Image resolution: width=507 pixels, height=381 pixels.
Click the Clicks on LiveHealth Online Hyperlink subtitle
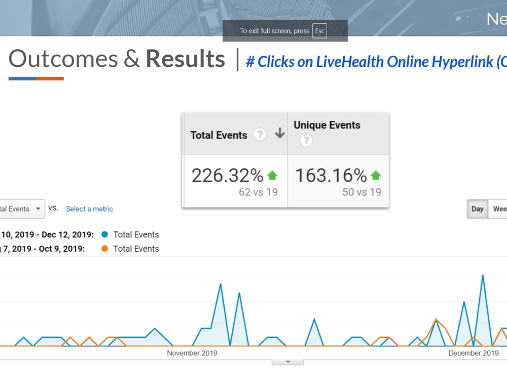tap(376, 62)
